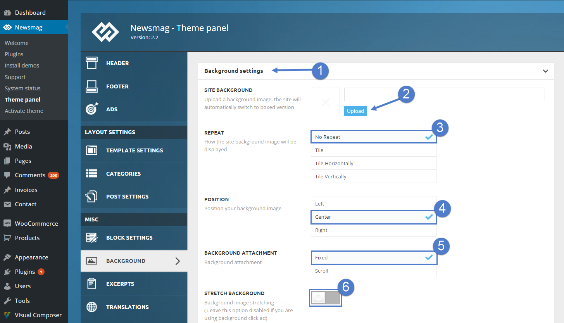Screen dimensions: 564x323
Task: Choose Tile Vertically repeat option
Action: 374,176
